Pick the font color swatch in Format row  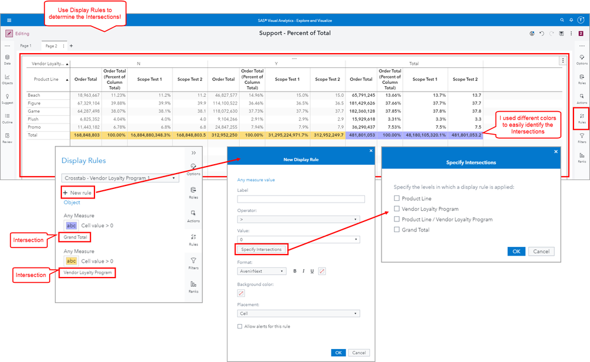pos(322,271)
